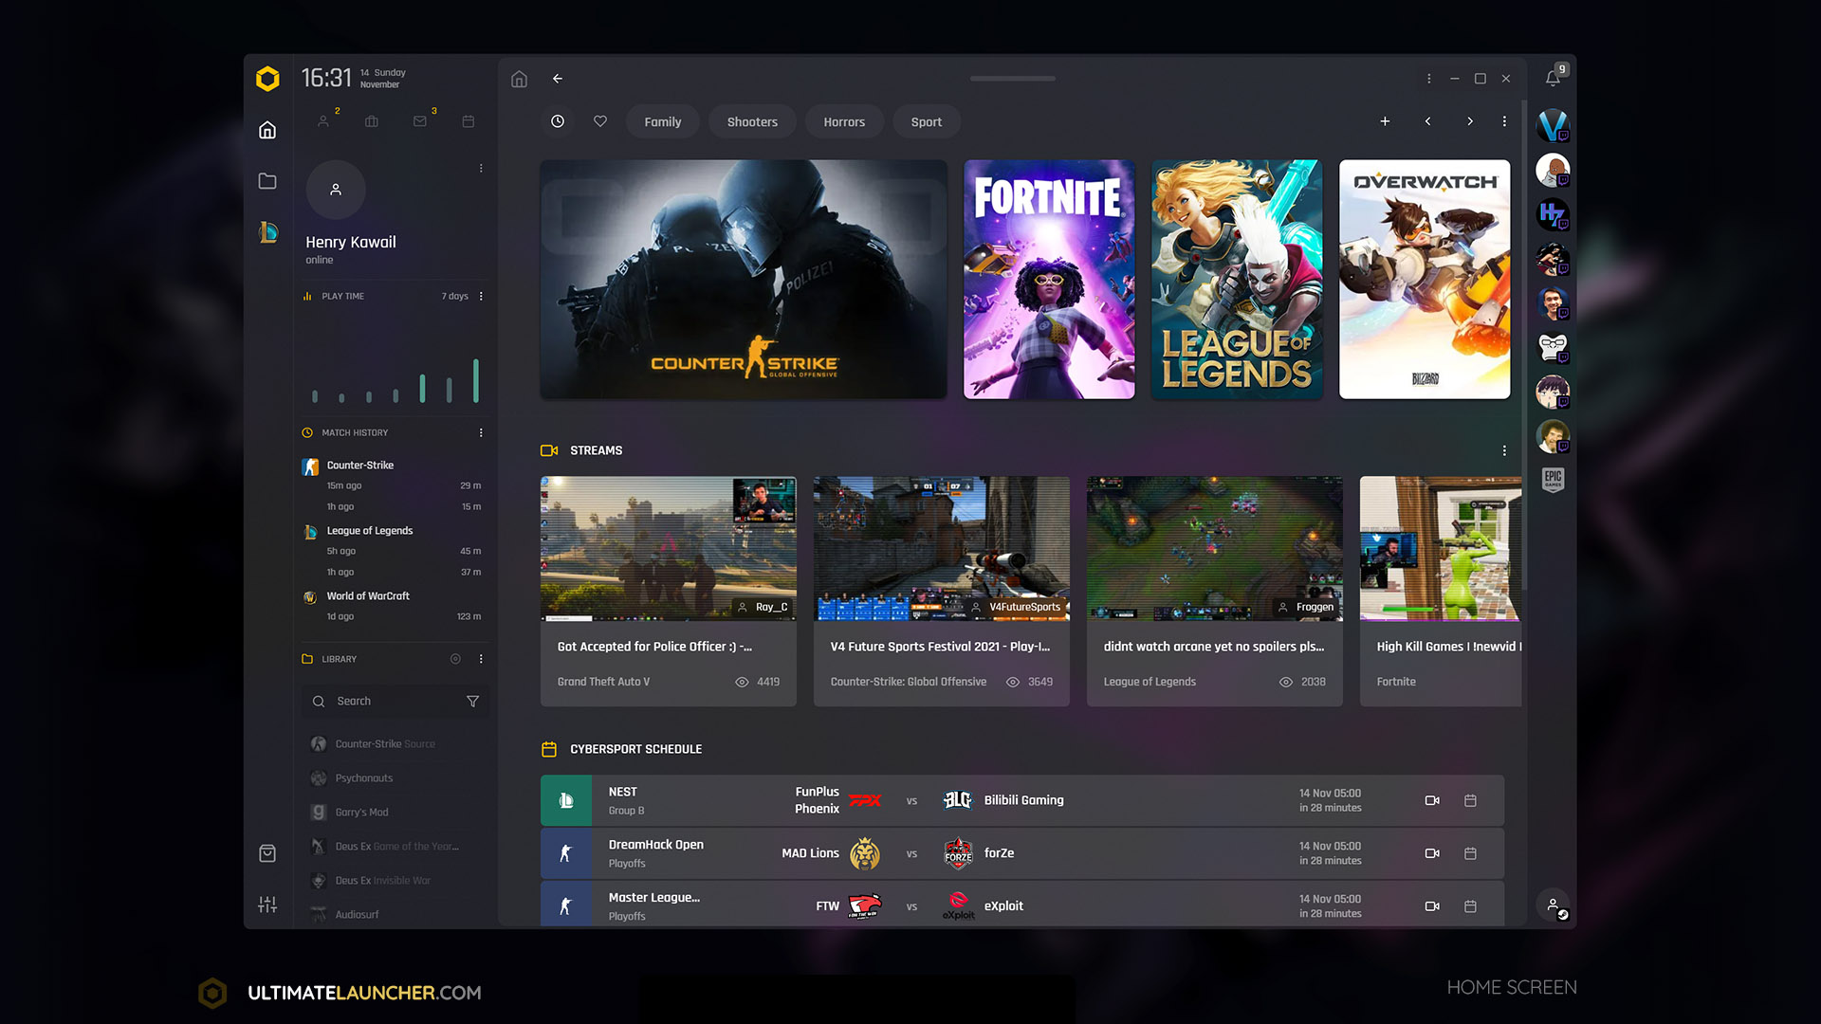Open Match History options menu
The height and width of the screenshot is (1024, 1821).
coord(481,433)
